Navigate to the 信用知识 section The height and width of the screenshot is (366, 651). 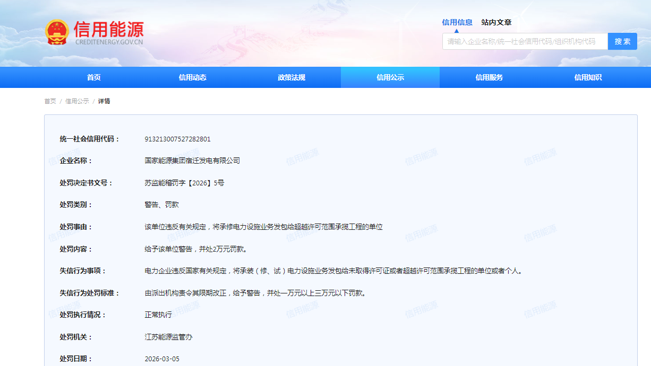[588, 77]
